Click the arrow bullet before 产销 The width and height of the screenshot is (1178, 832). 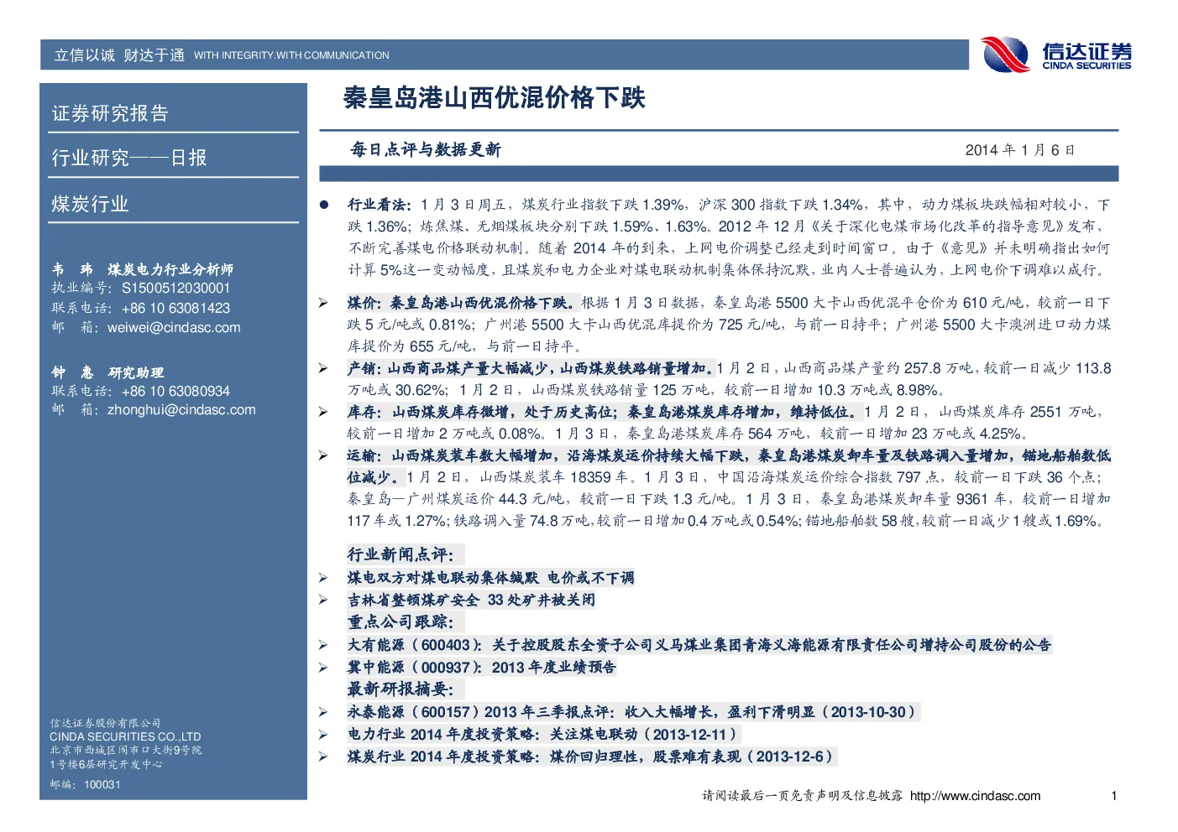click(323, 368)
